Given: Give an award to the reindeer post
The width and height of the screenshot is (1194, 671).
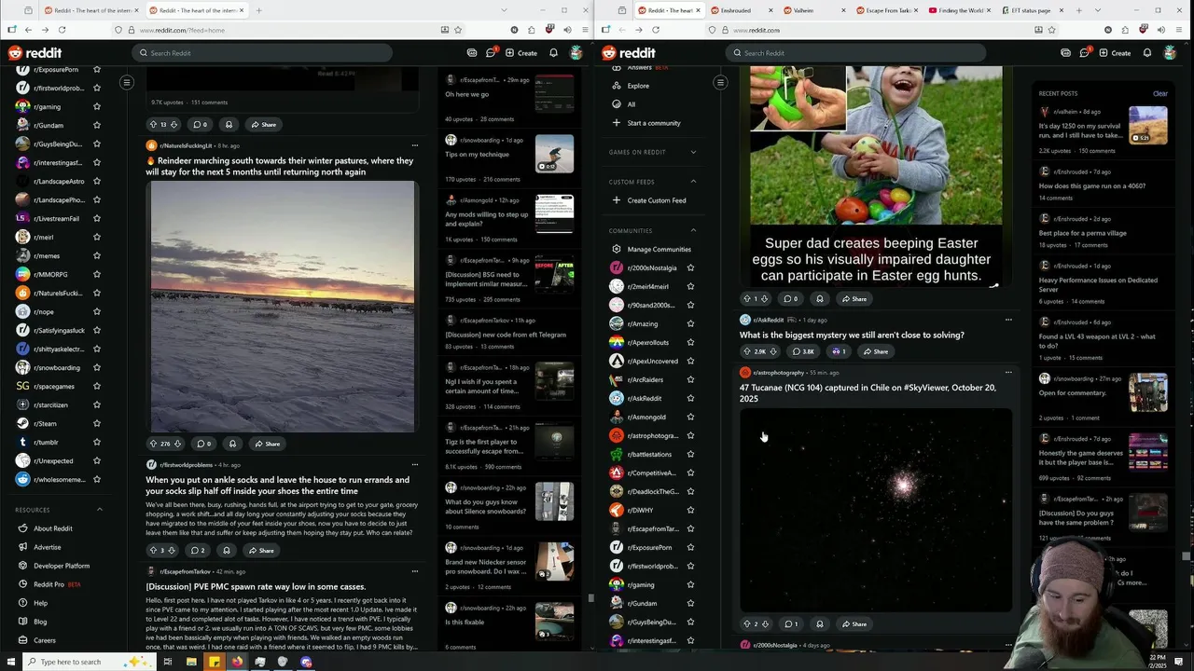Looking at the screenshot, I should click(x=233, y=444).
